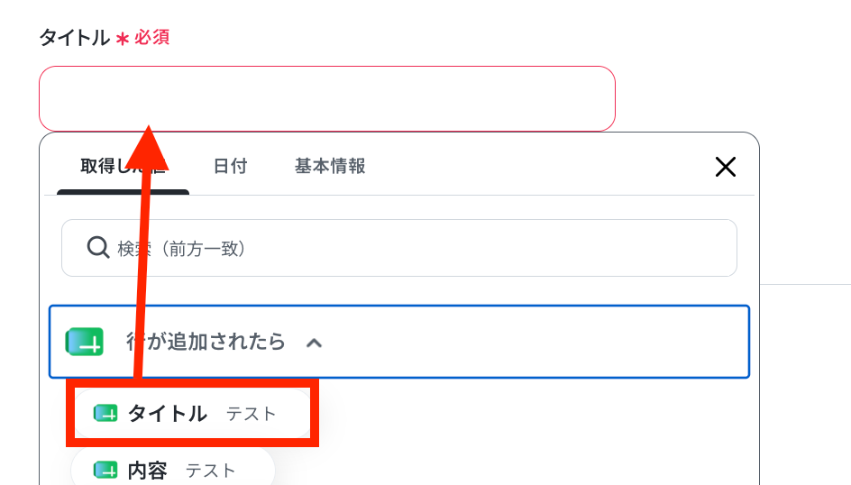The width and height of the screenshot is (851, 485).
Task: Select the 行が追加されたら trigger row
Action: [x=398, y=342]
